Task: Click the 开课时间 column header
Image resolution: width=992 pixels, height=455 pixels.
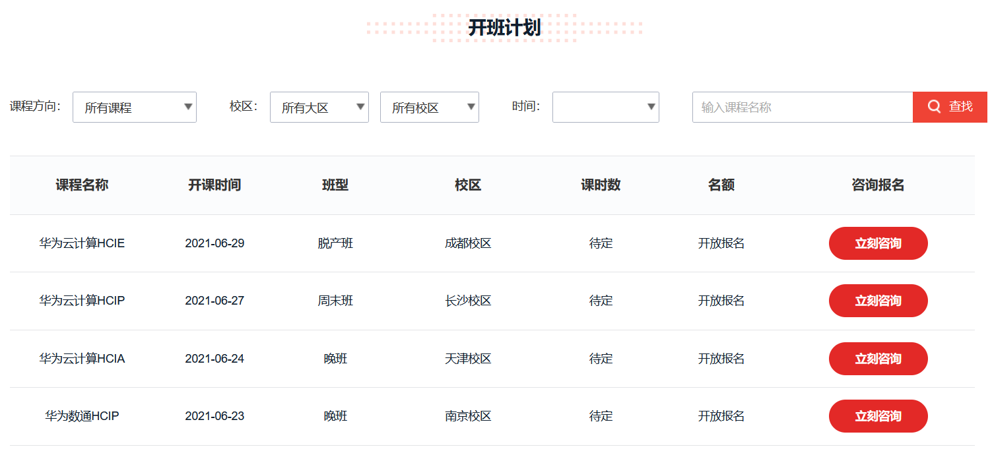Action: (x=215, y=185)
